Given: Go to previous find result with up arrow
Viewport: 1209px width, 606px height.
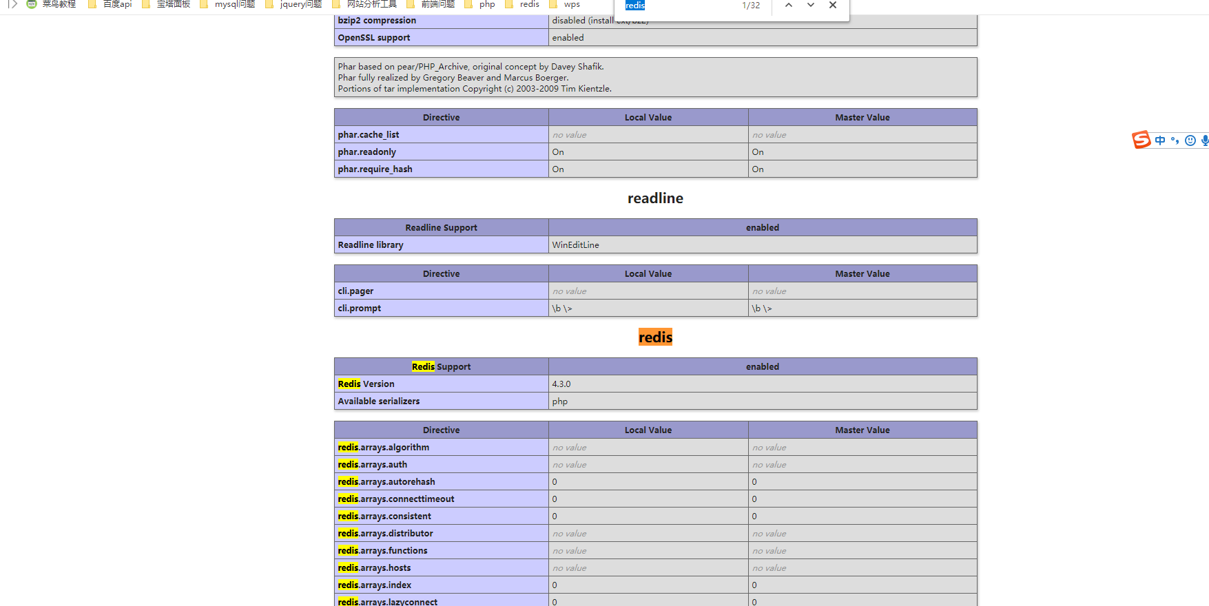Looking at the screenshot, I should coord(789,5).
